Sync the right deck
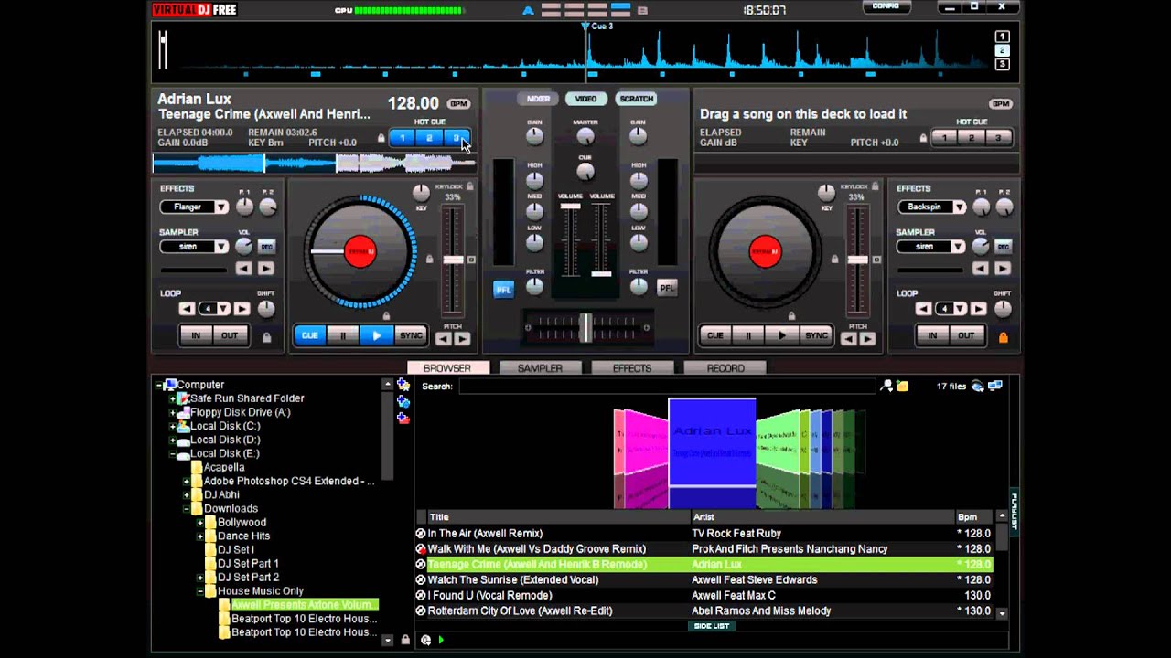Image resolution: width=1171 pixels, height=658 pixels. [x=816, y=335]
